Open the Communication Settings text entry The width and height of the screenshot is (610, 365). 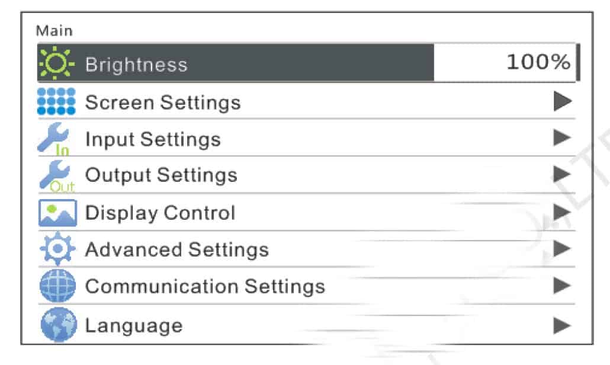click(x=205, y=287)
